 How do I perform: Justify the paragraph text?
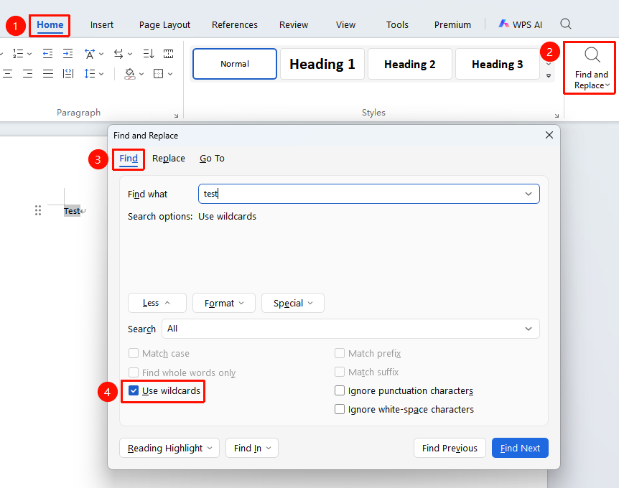coord(48,74)
